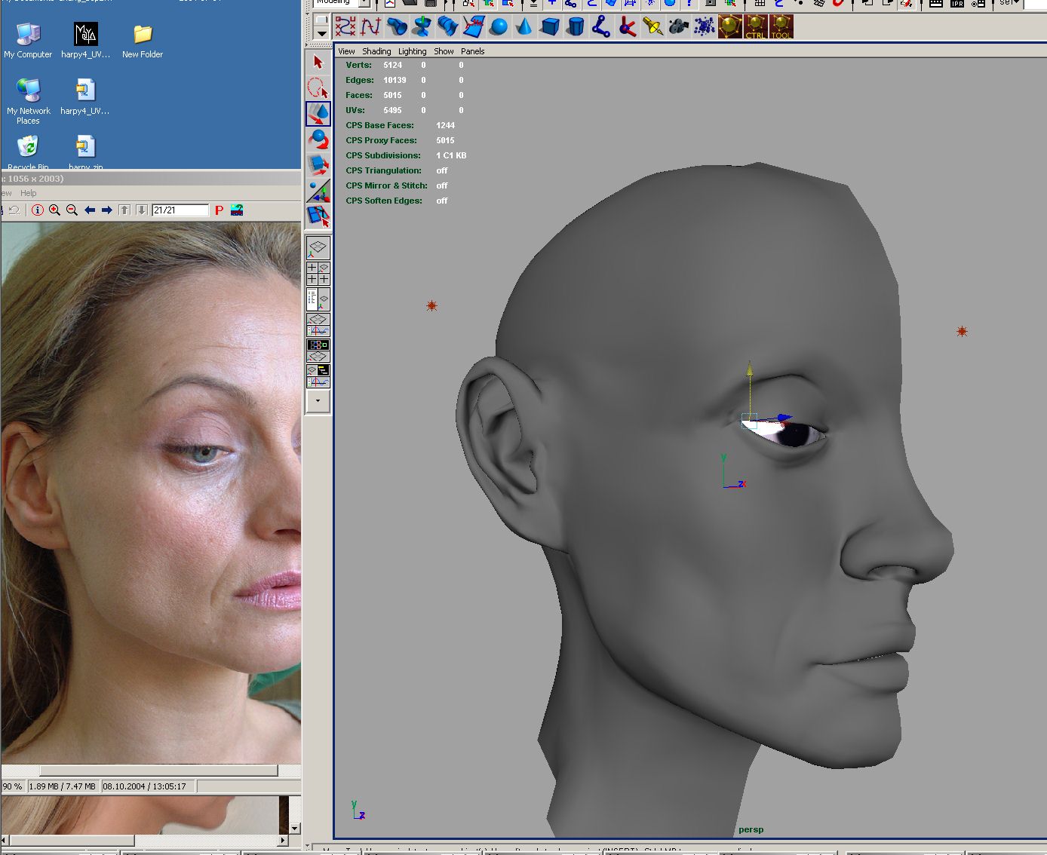Open the Modeling menu set dropdown

[364, 3]
